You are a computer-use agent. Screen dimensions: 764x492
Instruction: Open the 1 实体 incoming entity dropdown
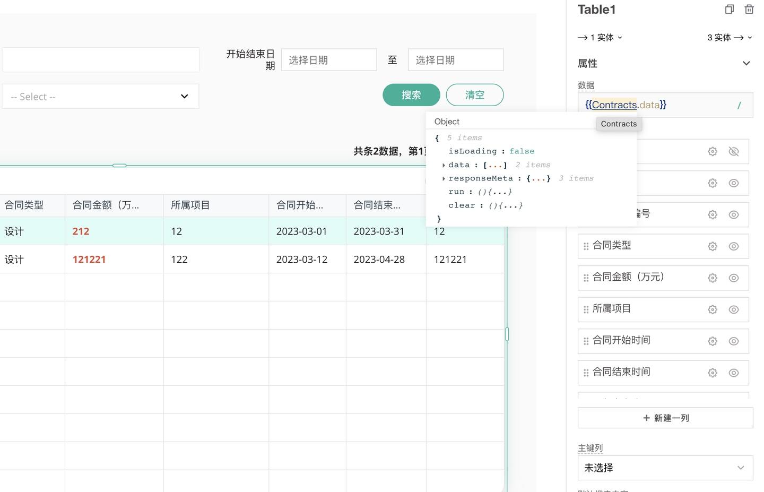[600, 38]
